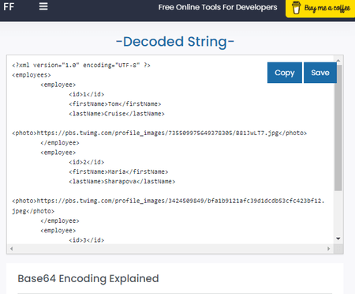Click the scroll up arrow in the text area
The height and width of the screenshot is (294, 355).
[x=338, y=61]
